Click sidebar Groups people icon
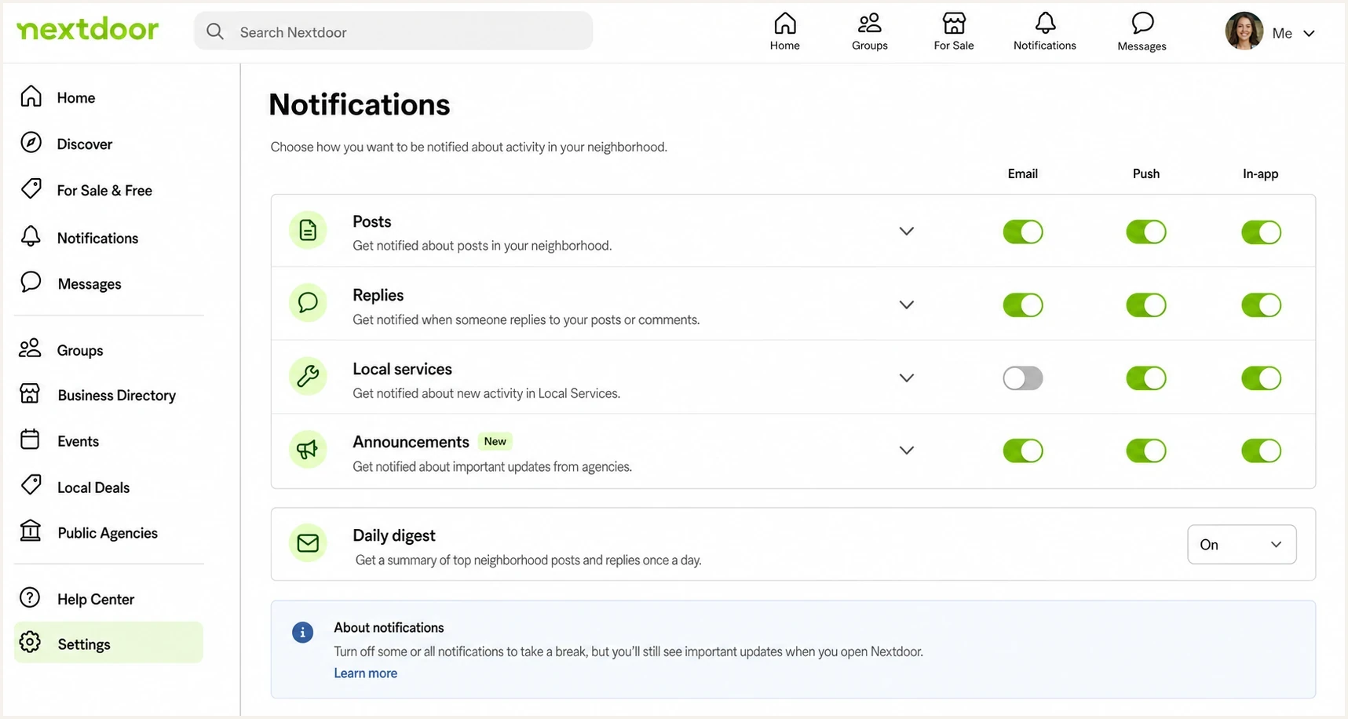The width and height of the screenshot is (1348, 719). [30, 349]
